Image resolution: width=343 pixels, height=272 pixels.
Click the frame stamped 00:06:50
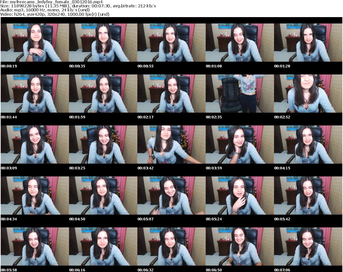pyautogui.click(x=239, y=247)
